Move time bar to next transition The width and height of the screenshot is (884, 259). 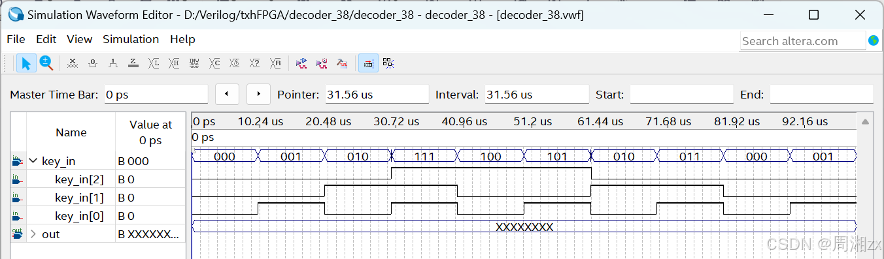(258, 95)
